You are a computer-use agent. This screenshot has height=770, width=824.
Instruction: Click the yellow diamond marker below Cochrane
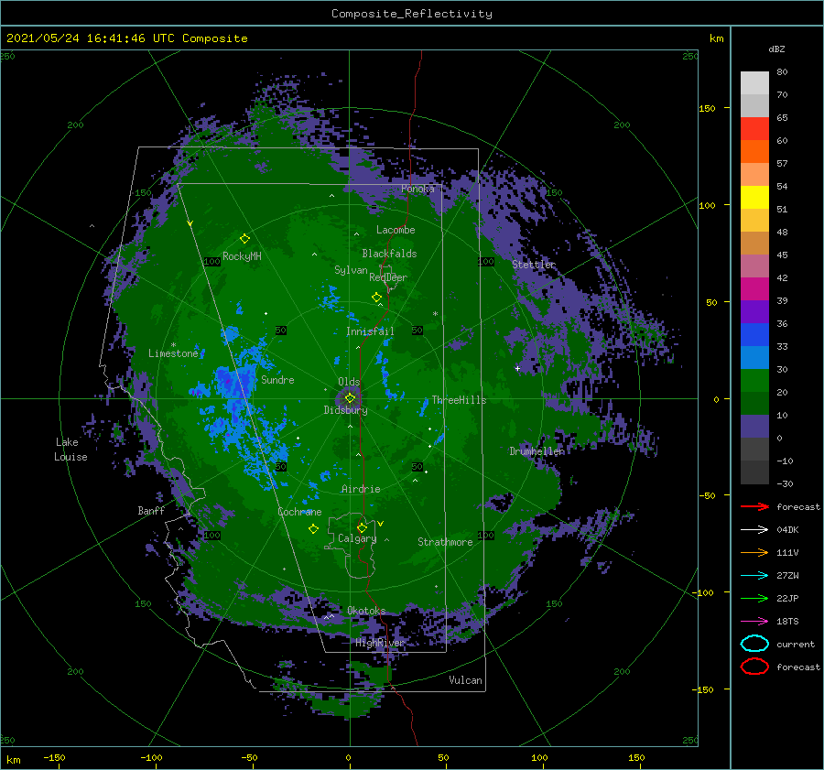click(x=313, y=529)
